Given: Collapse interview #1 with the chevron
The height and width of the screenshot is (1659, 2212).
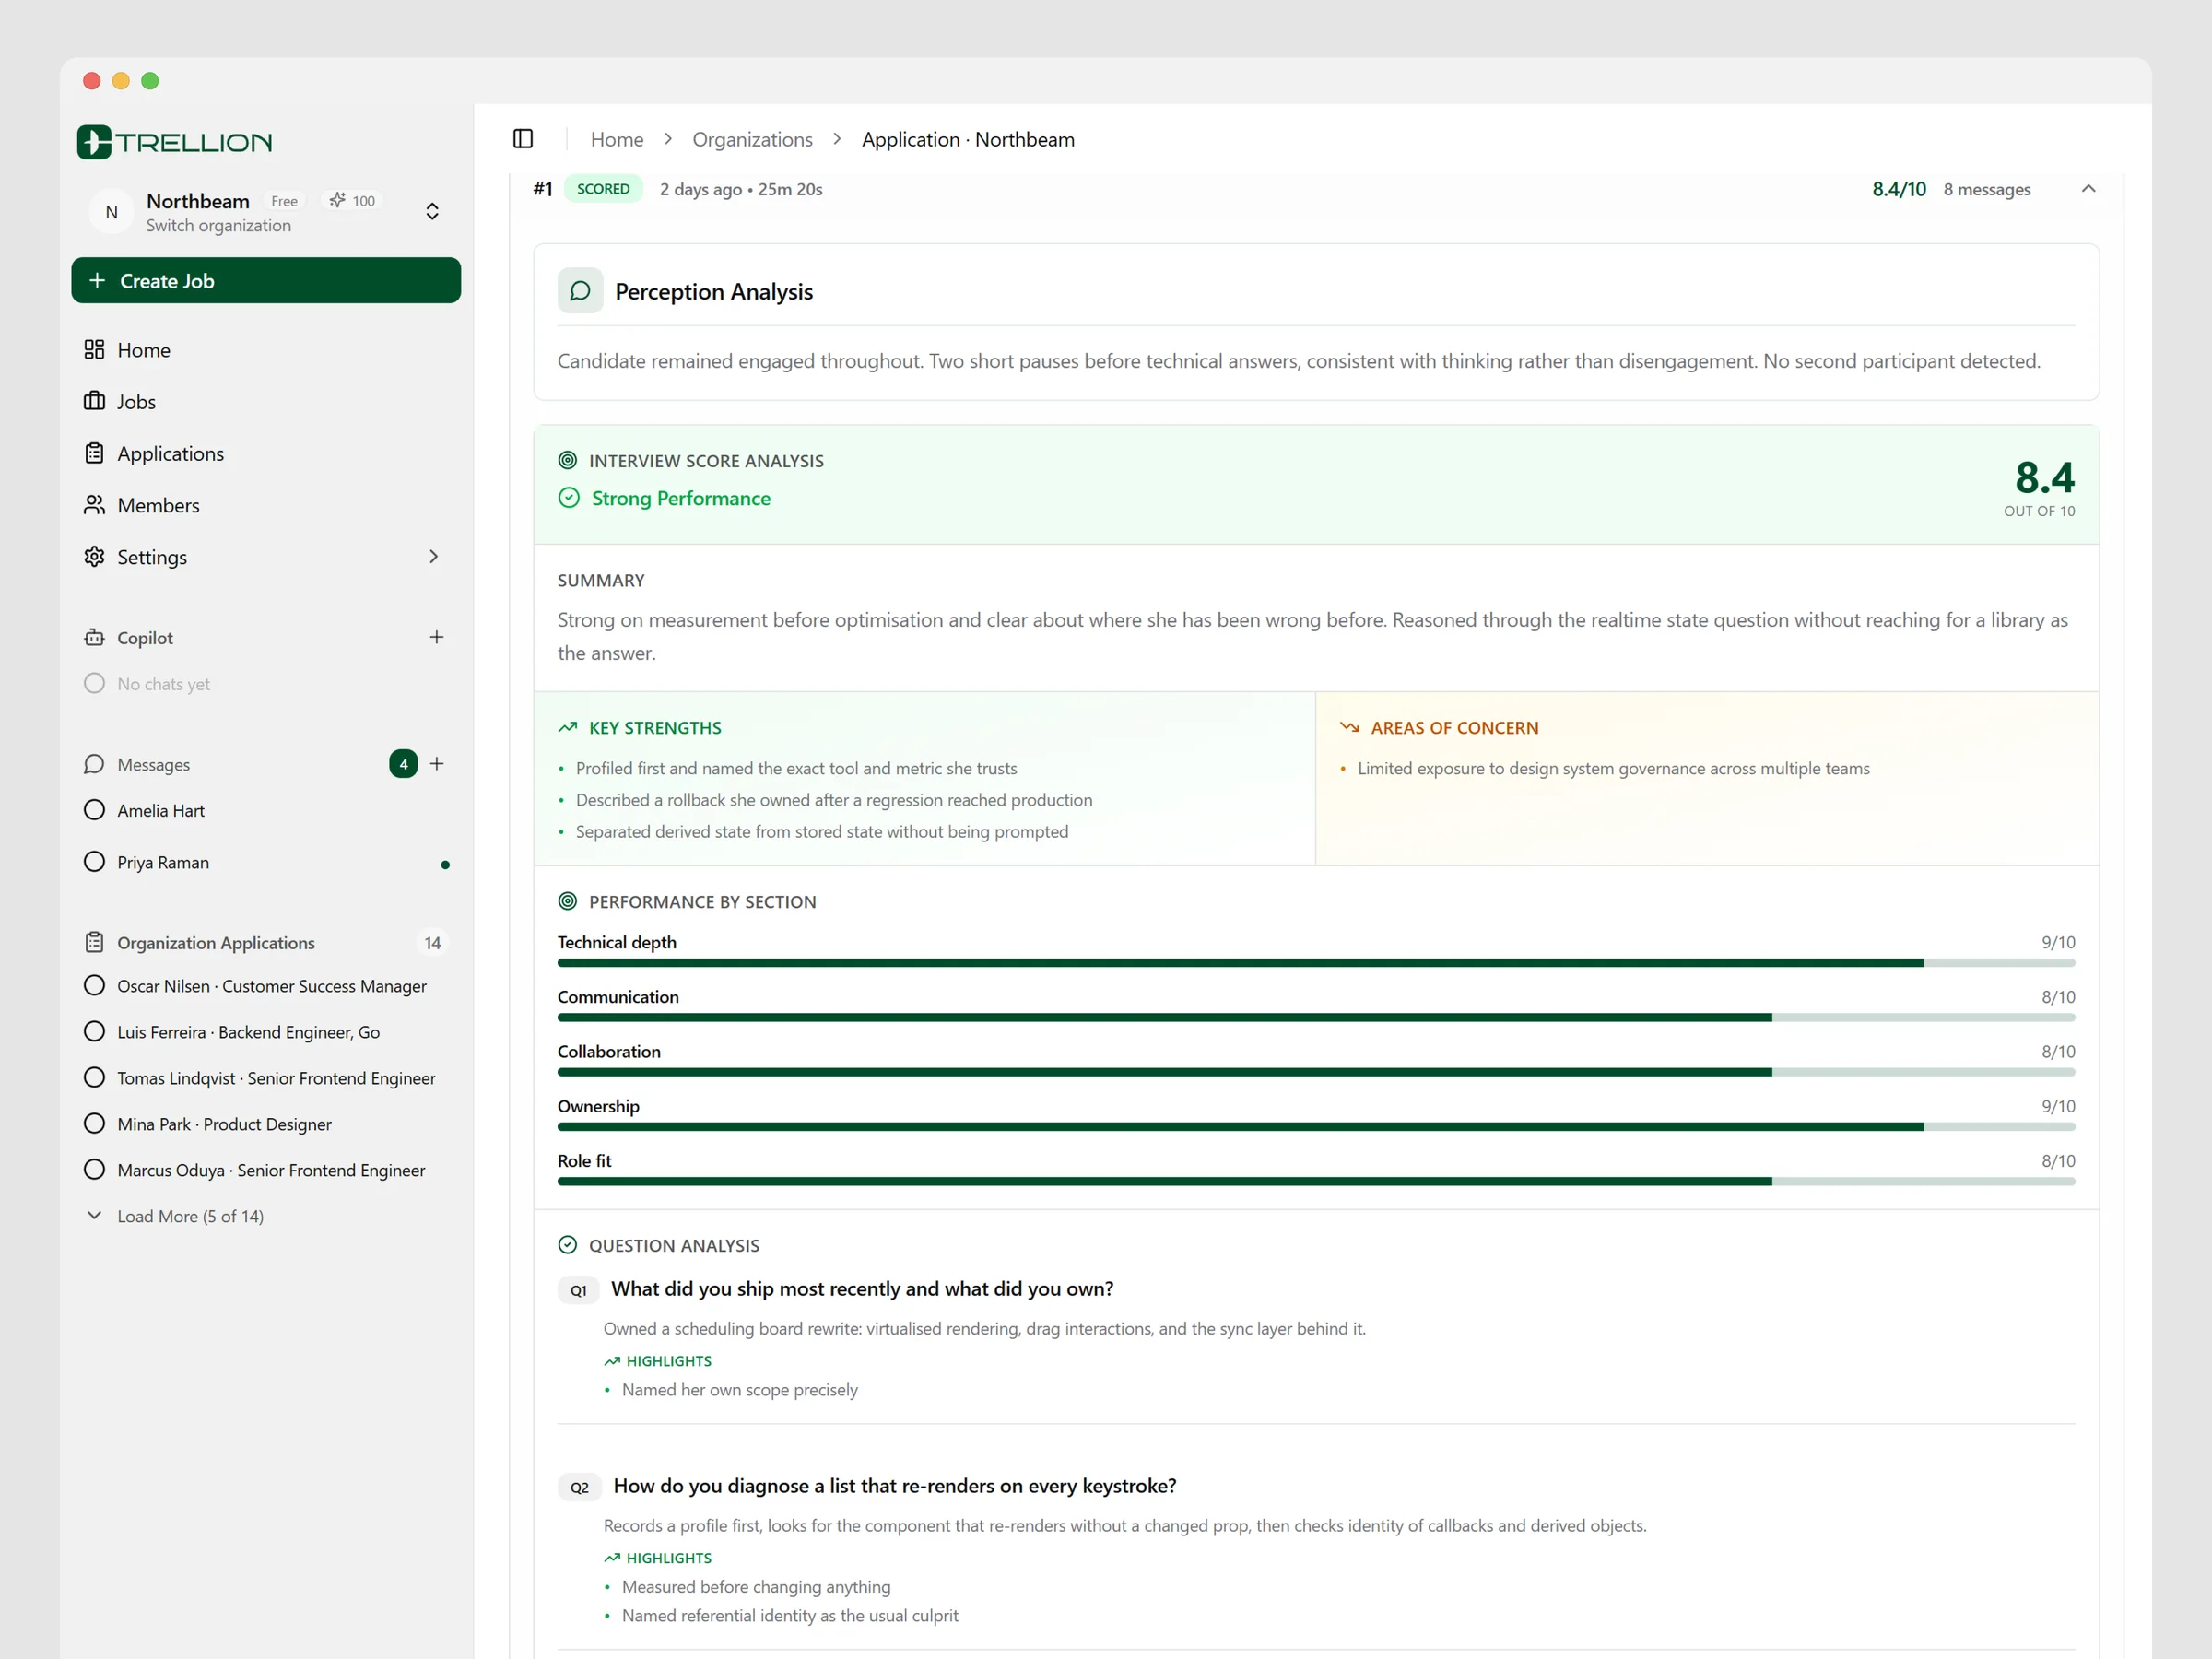Looking at the screenshot, I should point(2088,189).
